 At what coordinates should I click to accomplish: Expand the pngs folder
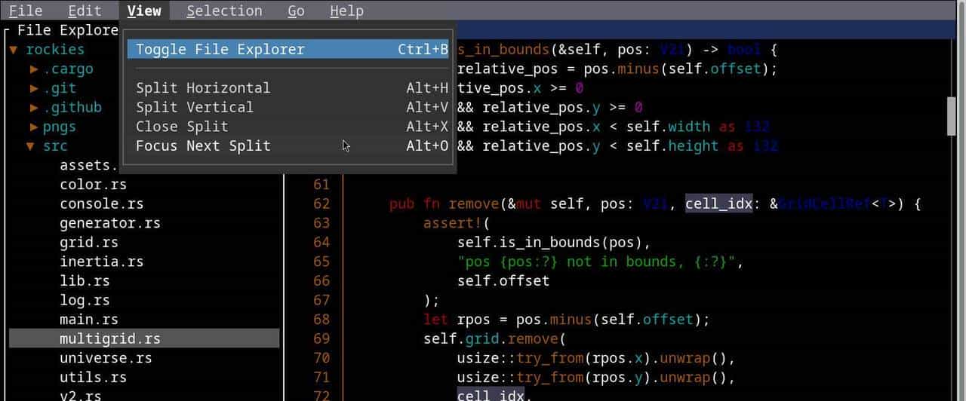pos(34,127)
